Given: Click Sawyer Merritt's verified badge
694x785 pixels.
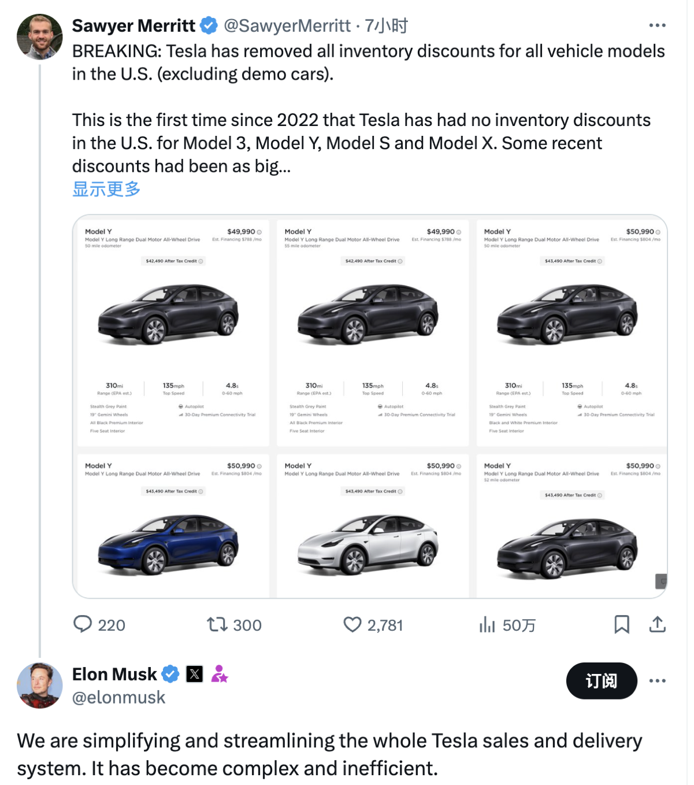Looking at the screenshot, I should (209, 25).
